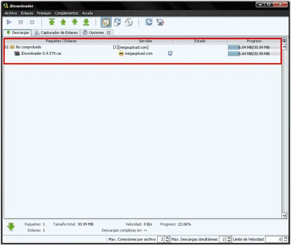The width and height of the screenshot is (291, 245).
Task: Pause downloads using the pause icon
Action: [21, 22]
